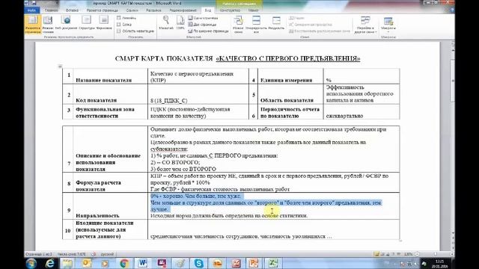Screen dimensions: 479x269
Task: Enable Navigation Pane (Область навигации) checkbox
Action: click(119, 31)
